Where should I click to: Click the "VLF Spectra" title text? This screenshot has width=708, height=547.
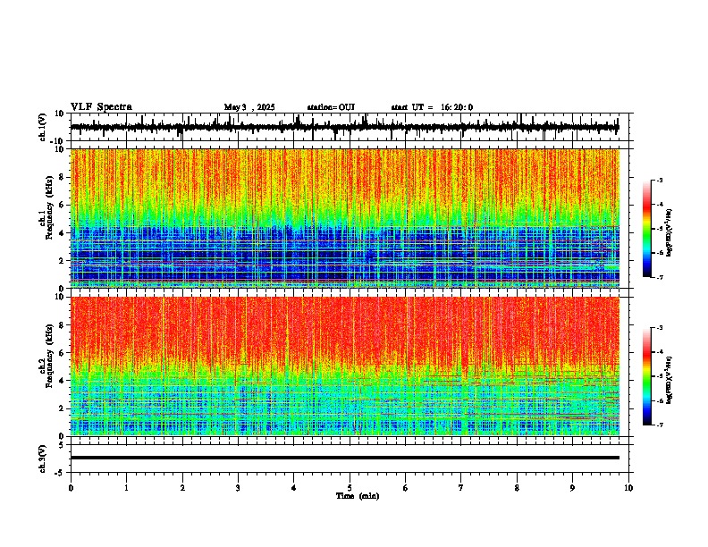click(x=101, y=107)
